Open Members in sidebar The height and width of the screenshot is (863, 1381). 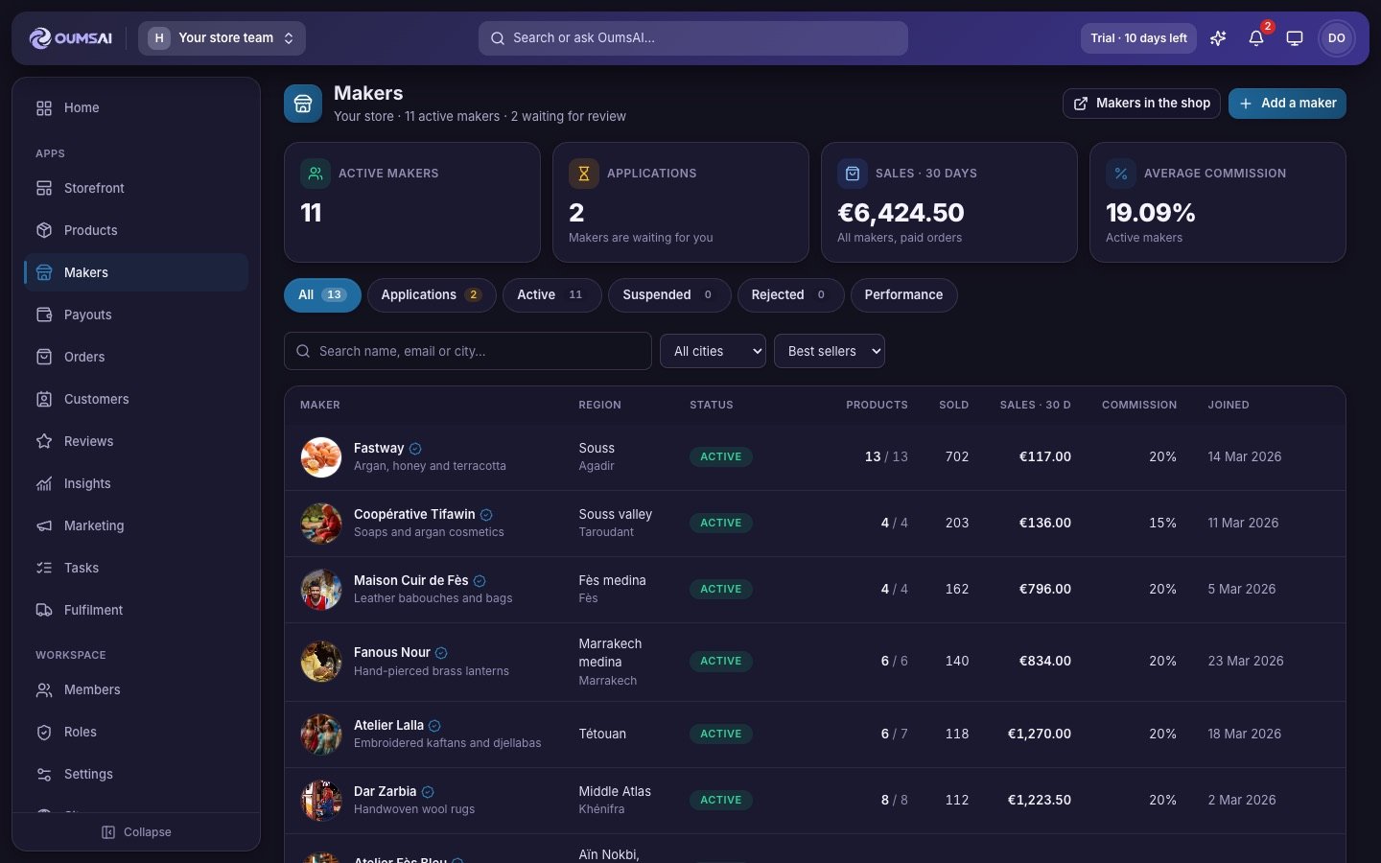(x=136, y=689)
